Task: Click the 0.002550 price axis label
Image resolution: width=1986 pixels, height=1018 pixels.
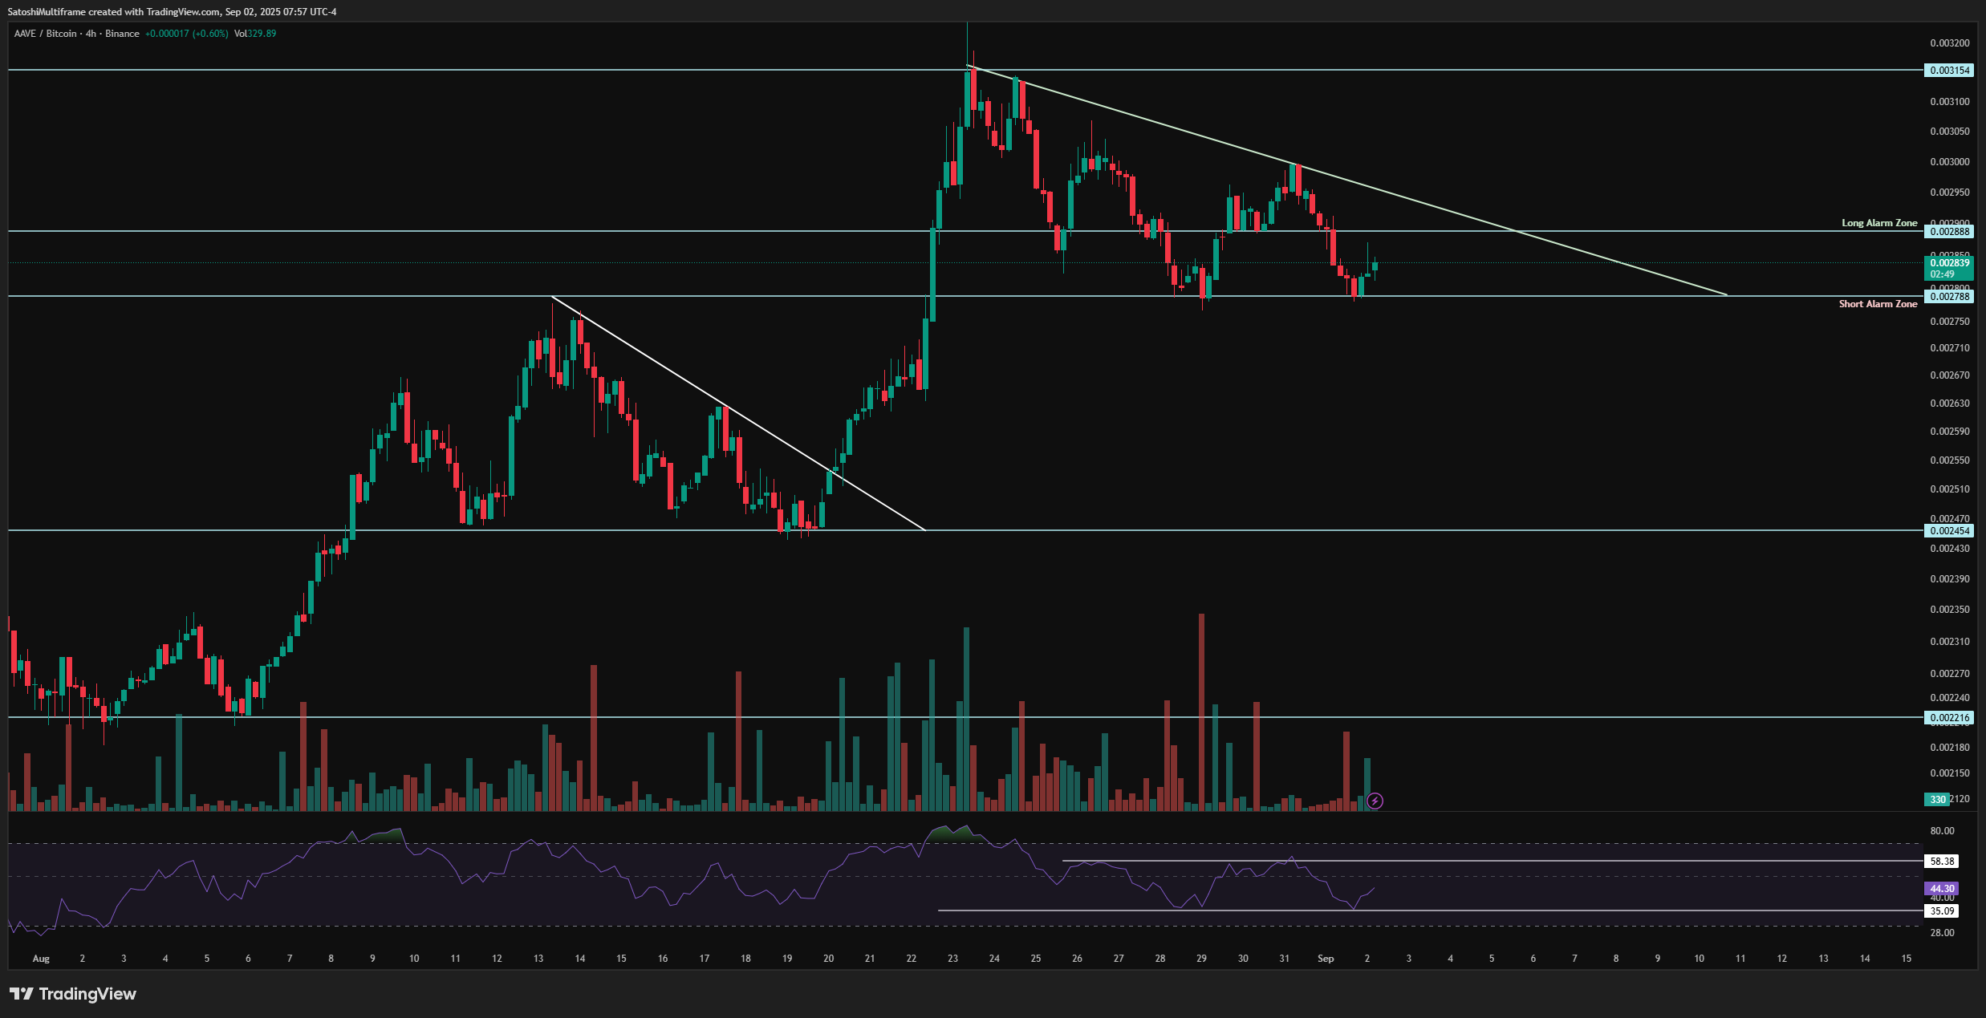Action: point(1950,460)
